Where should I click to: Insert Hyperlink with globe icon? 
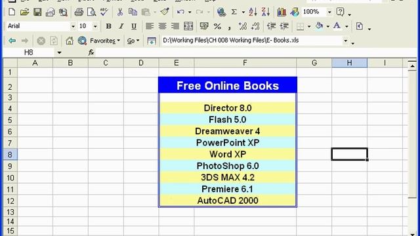tap(221, 12)
